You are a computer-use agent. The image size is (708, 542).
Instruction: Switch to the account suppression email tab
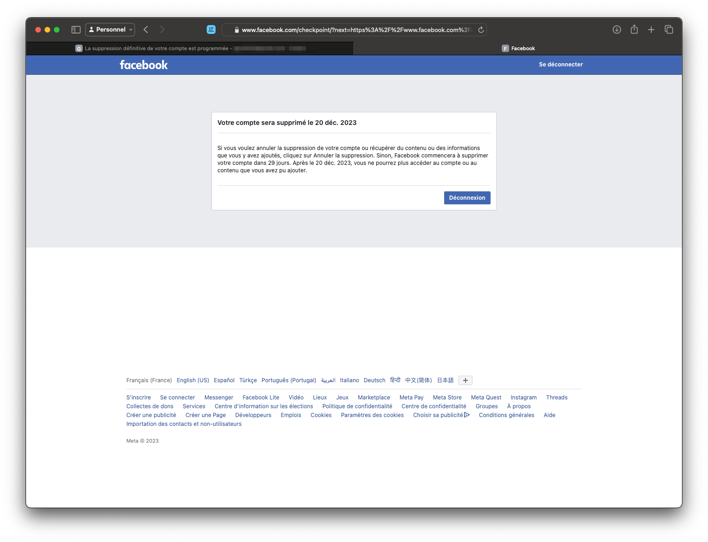pos(190,48)
